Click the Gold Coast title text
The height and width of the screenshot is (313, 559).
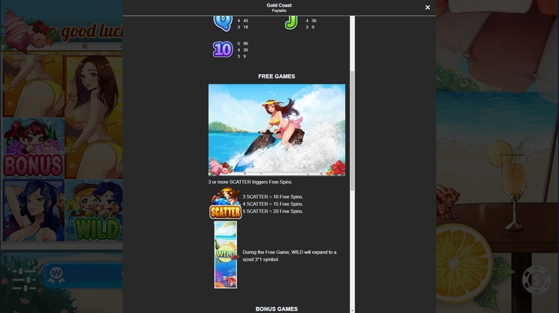pyautogui.click(x=279, y=5)
